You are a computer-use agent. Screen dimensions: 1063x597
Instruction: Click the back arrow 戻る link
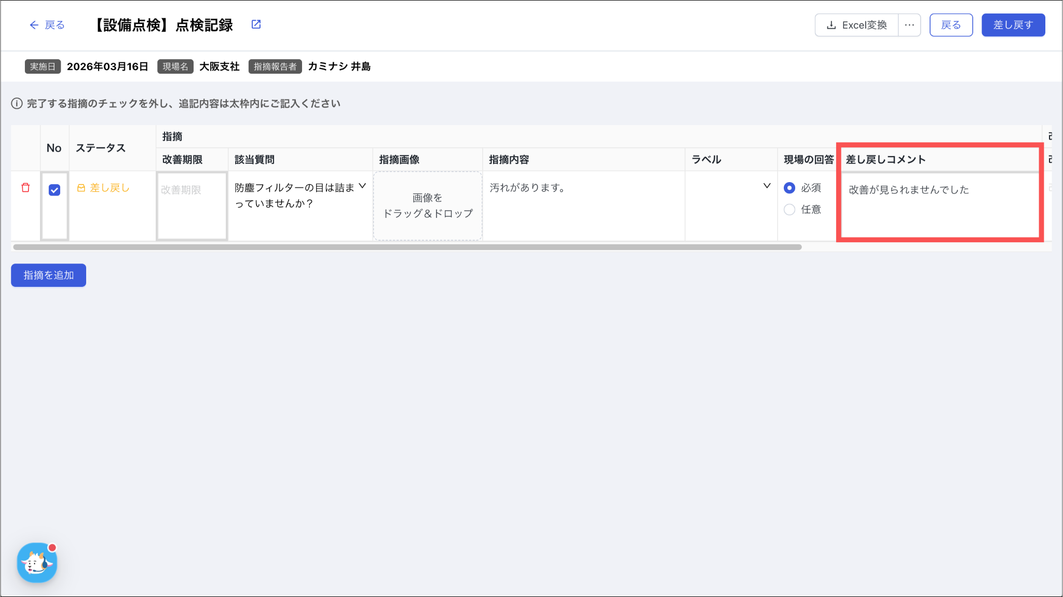pos(47,25)
